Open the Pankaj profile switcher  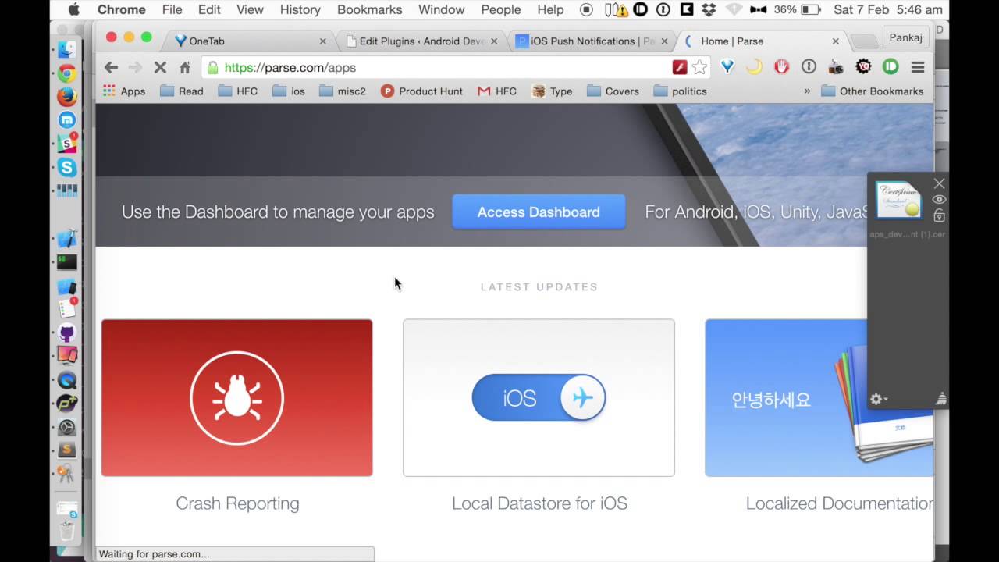906,37
